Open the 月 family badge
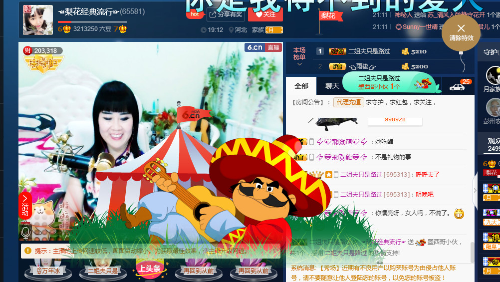The height and width of the screenshot is (282, 500). click(274, 30)
